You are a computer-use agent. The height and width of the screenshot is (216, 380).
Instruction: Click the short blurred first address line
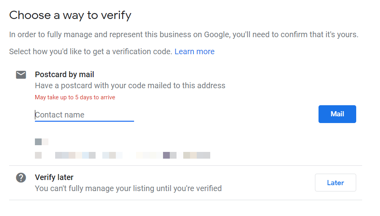pyautogui.click(x=42, y=142)
